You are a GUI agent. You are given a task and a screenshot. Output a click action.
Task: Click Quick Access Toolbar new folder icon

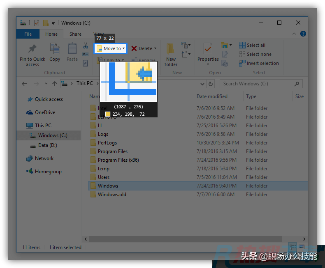pos(46,23)
